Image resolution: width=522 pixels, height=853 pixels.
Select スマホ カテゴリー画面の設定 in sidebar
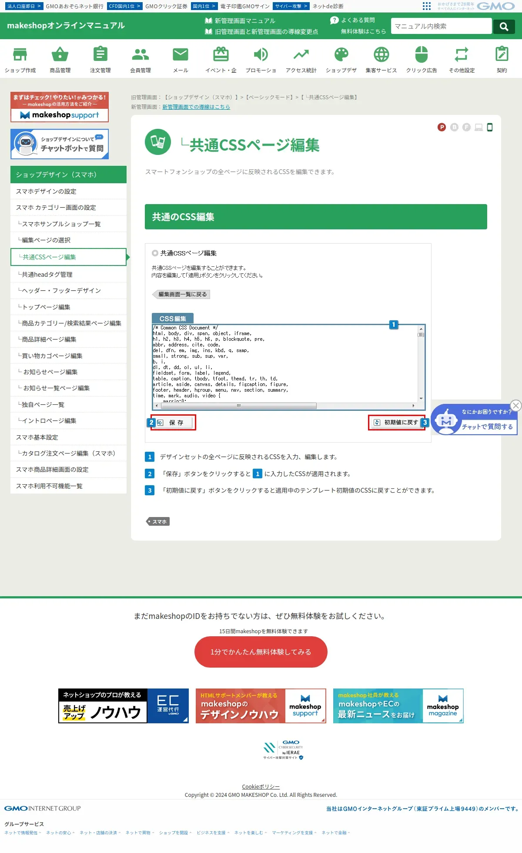[x=68, y=207]
